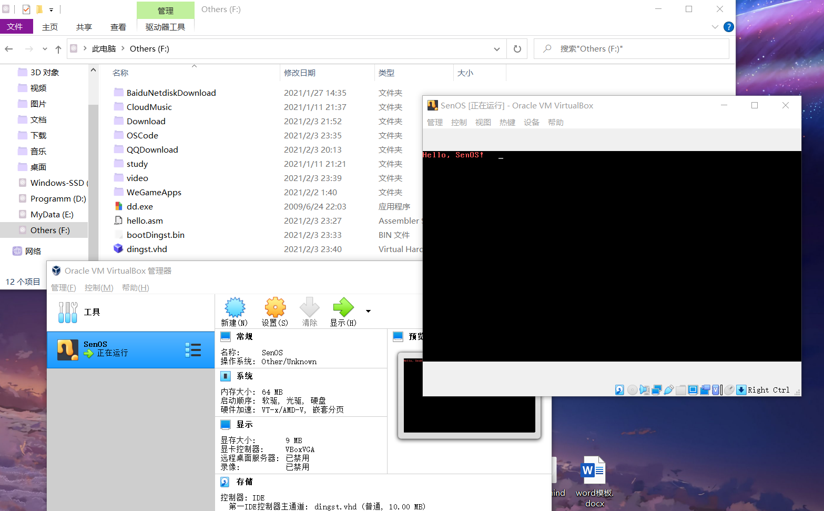824x511 pixels.
Task: Select bootDingst.bin file
Action: coord(155,235)
